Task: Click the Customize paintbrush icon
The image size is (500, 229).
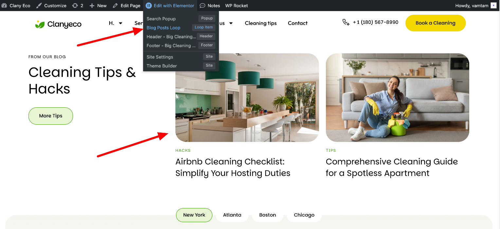Action: pyautogui.click(x=39, y=6)
